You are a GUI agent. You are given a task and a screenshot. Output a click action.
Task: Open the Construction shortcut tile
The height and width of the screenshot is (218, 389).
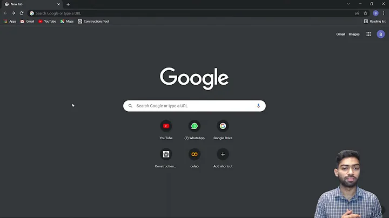pos(166,159)
